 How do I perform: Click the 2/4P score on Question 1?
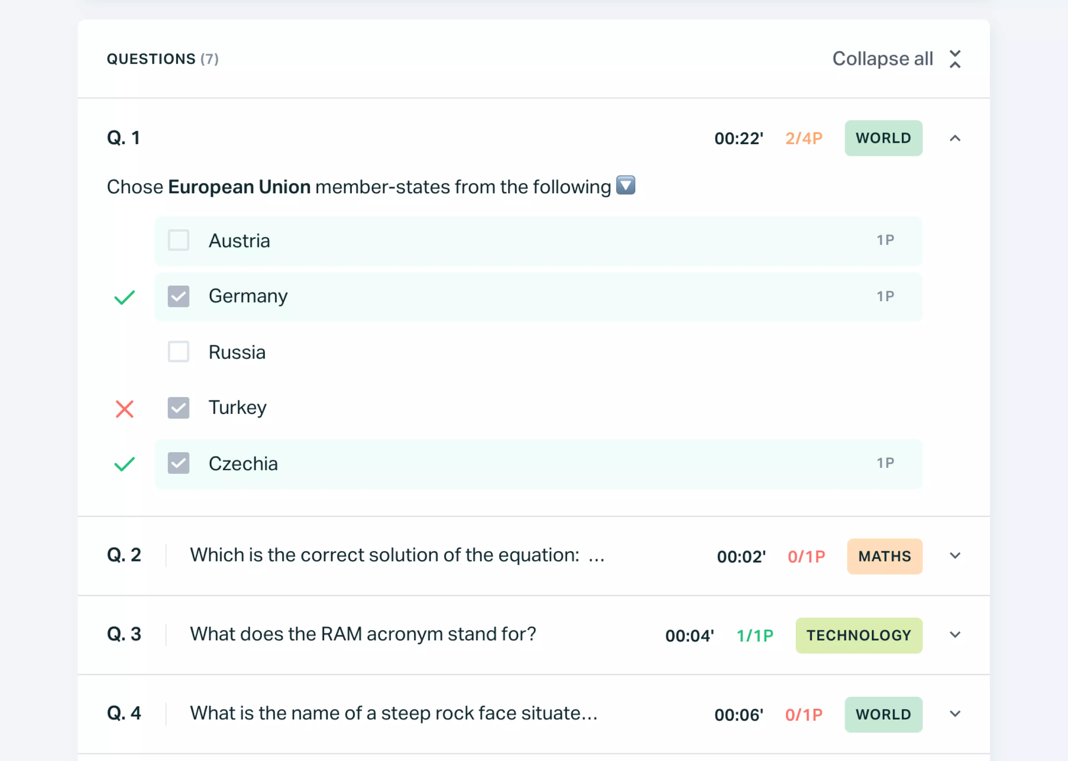(x=803, y=138)
